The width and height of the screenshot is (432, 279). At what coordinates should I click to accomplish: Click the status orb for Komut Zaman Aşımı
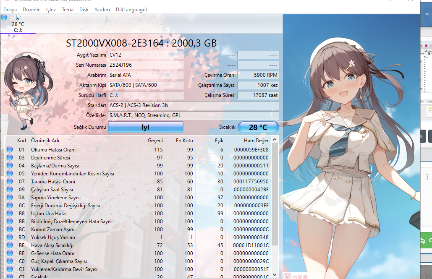[10, 229]
